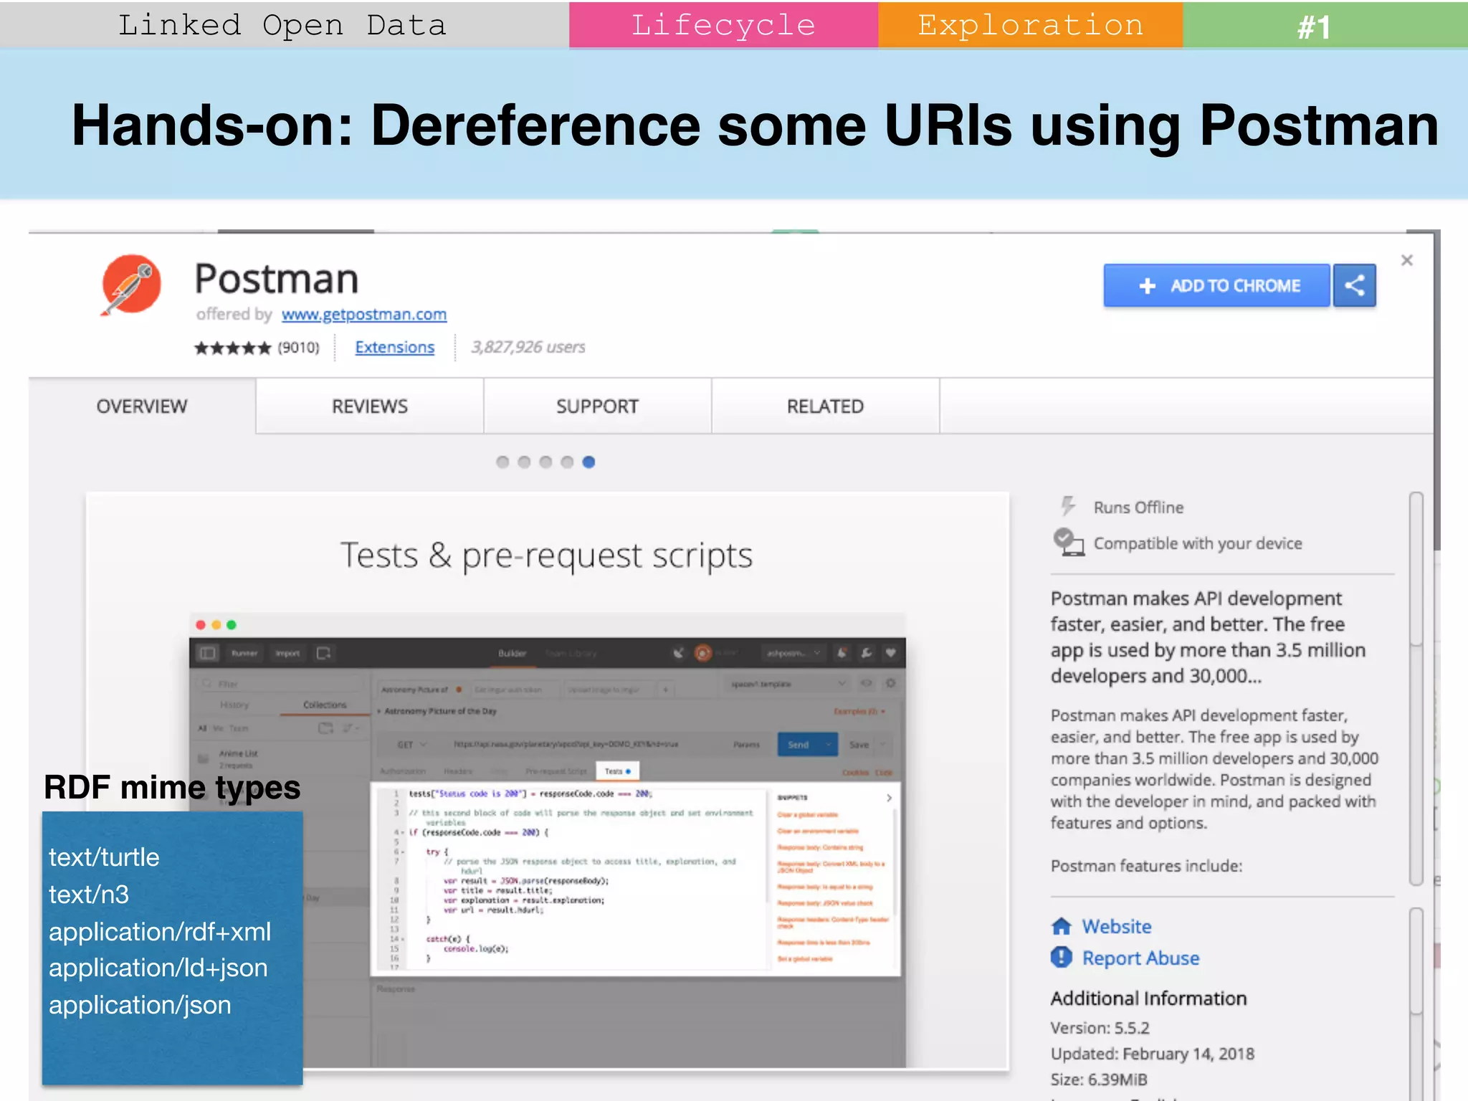The width and height of the screenshot is (1468, 1101).
Task: Click the Lifecycle header label
Action: pos(724,25)
